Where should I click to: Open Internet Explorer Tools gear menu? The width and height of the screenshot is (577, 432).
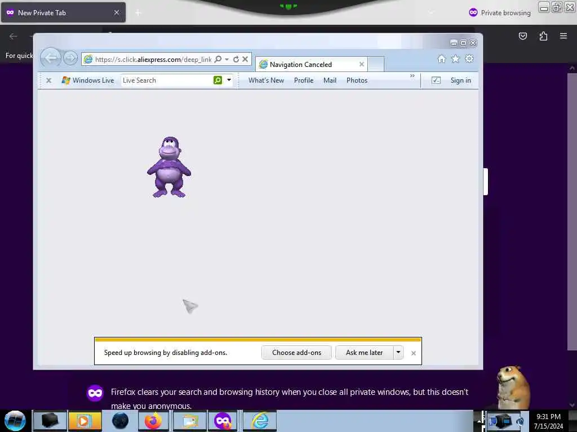point(469,58)
